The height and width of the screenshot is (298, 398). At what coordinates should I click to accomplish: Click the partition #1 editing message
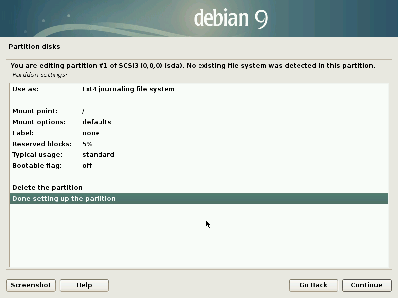pyautogui.click(x=193, y=65)
